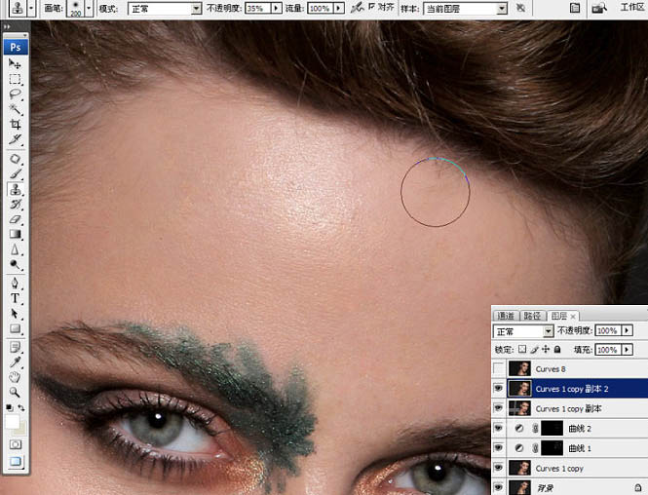
Task: Hide the Curves 1 copy 副本 2 layer
Action: pos(499,389)
